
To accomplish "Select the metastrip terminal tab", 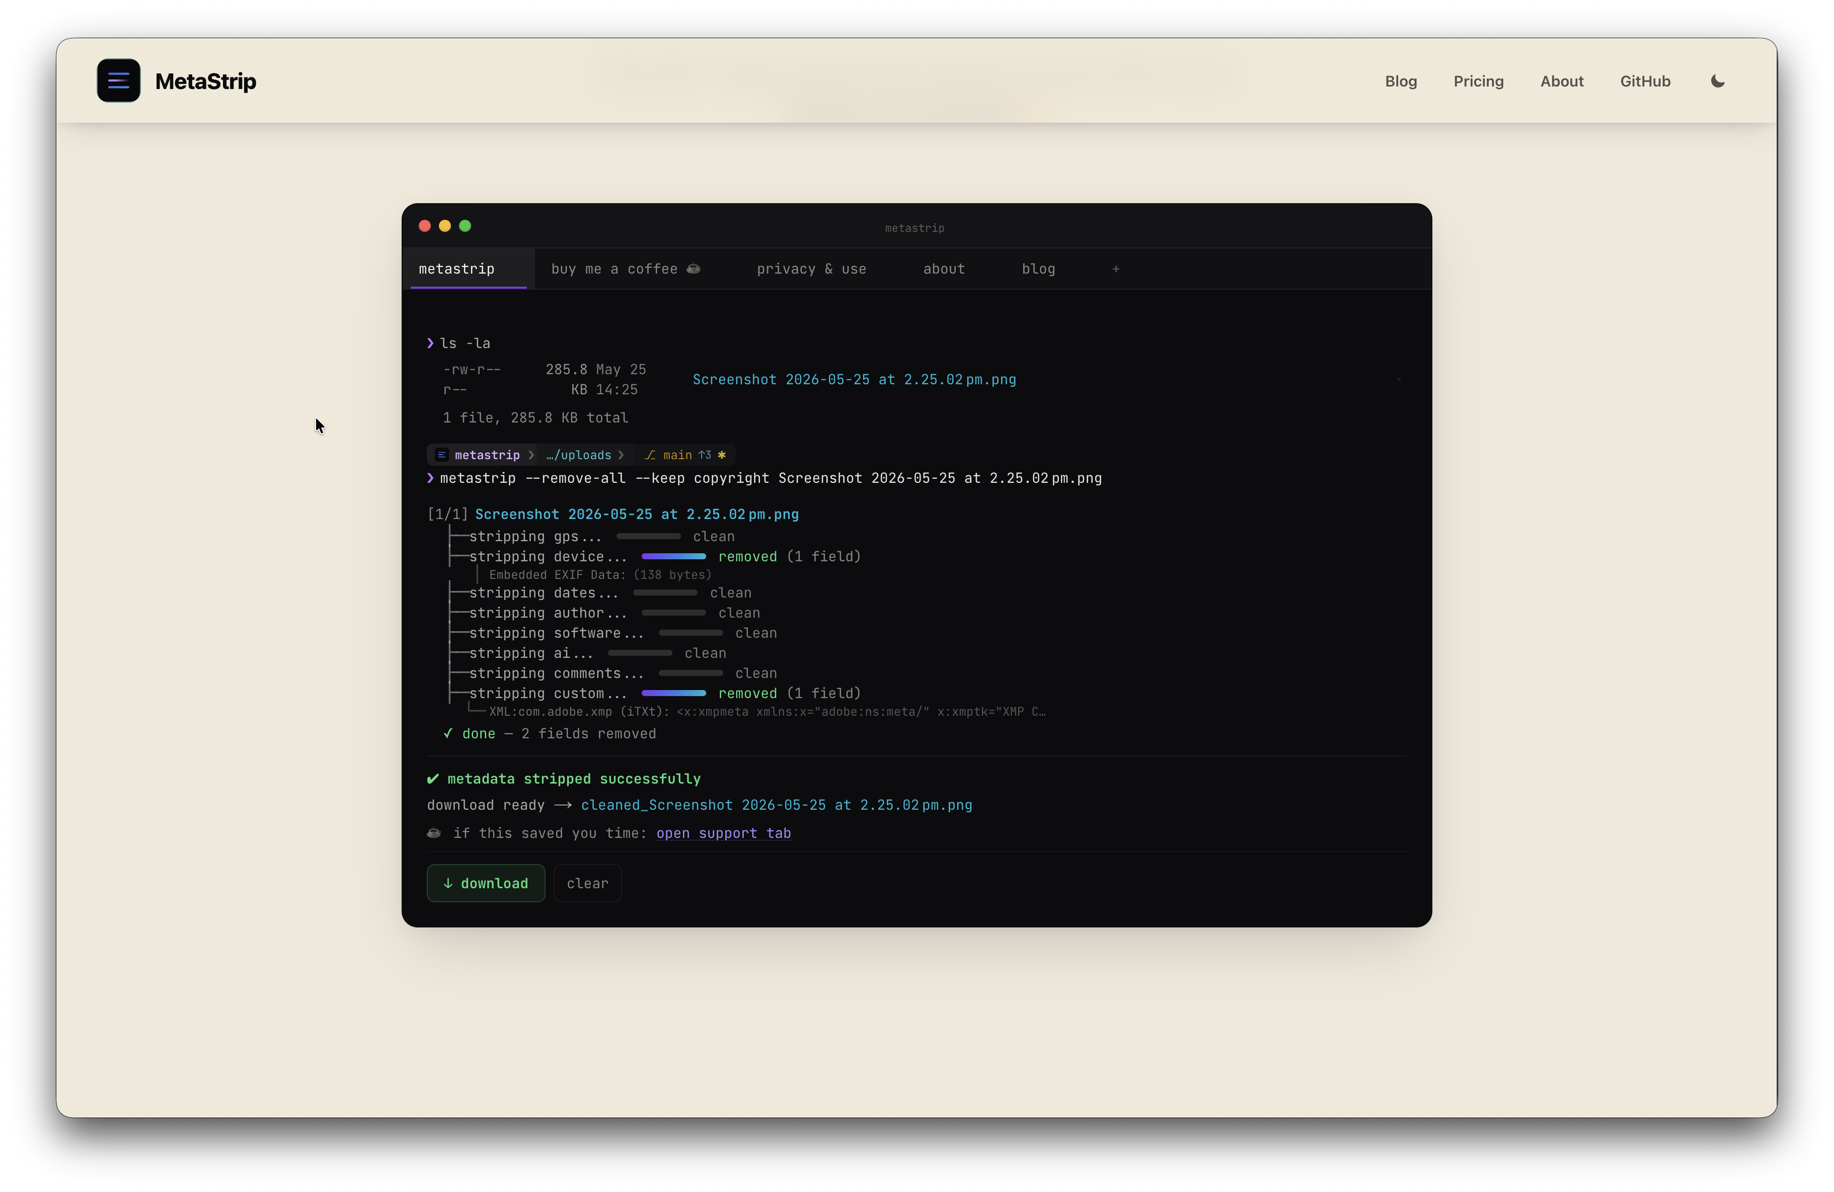I will [x=469, y=269].
